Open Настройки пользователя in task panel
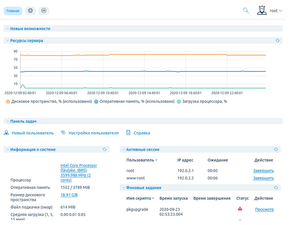 coord(90,133)
